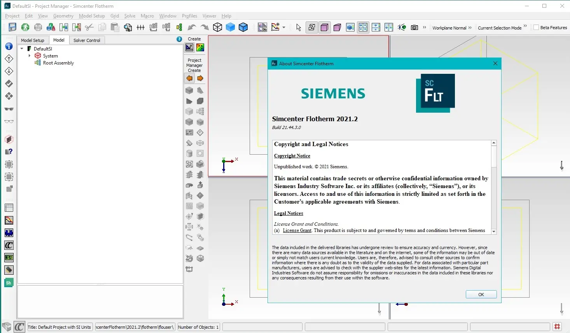Click the blue info icon in left sidebar
The height and width of the screenshot is (333, 570).
pyautogui.click(x=9, y=46)
